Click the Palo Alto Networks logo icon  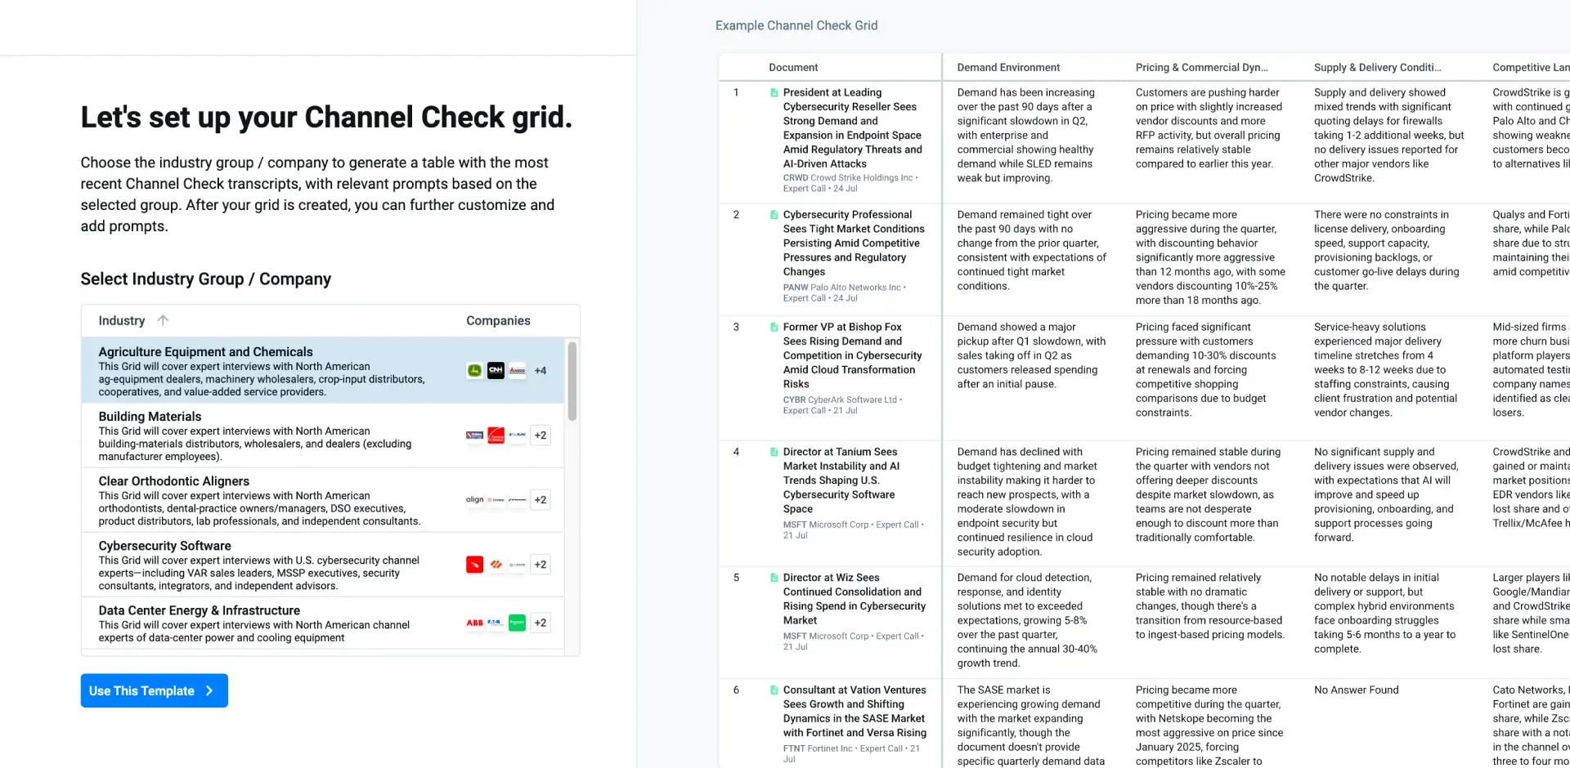(496, 565)
